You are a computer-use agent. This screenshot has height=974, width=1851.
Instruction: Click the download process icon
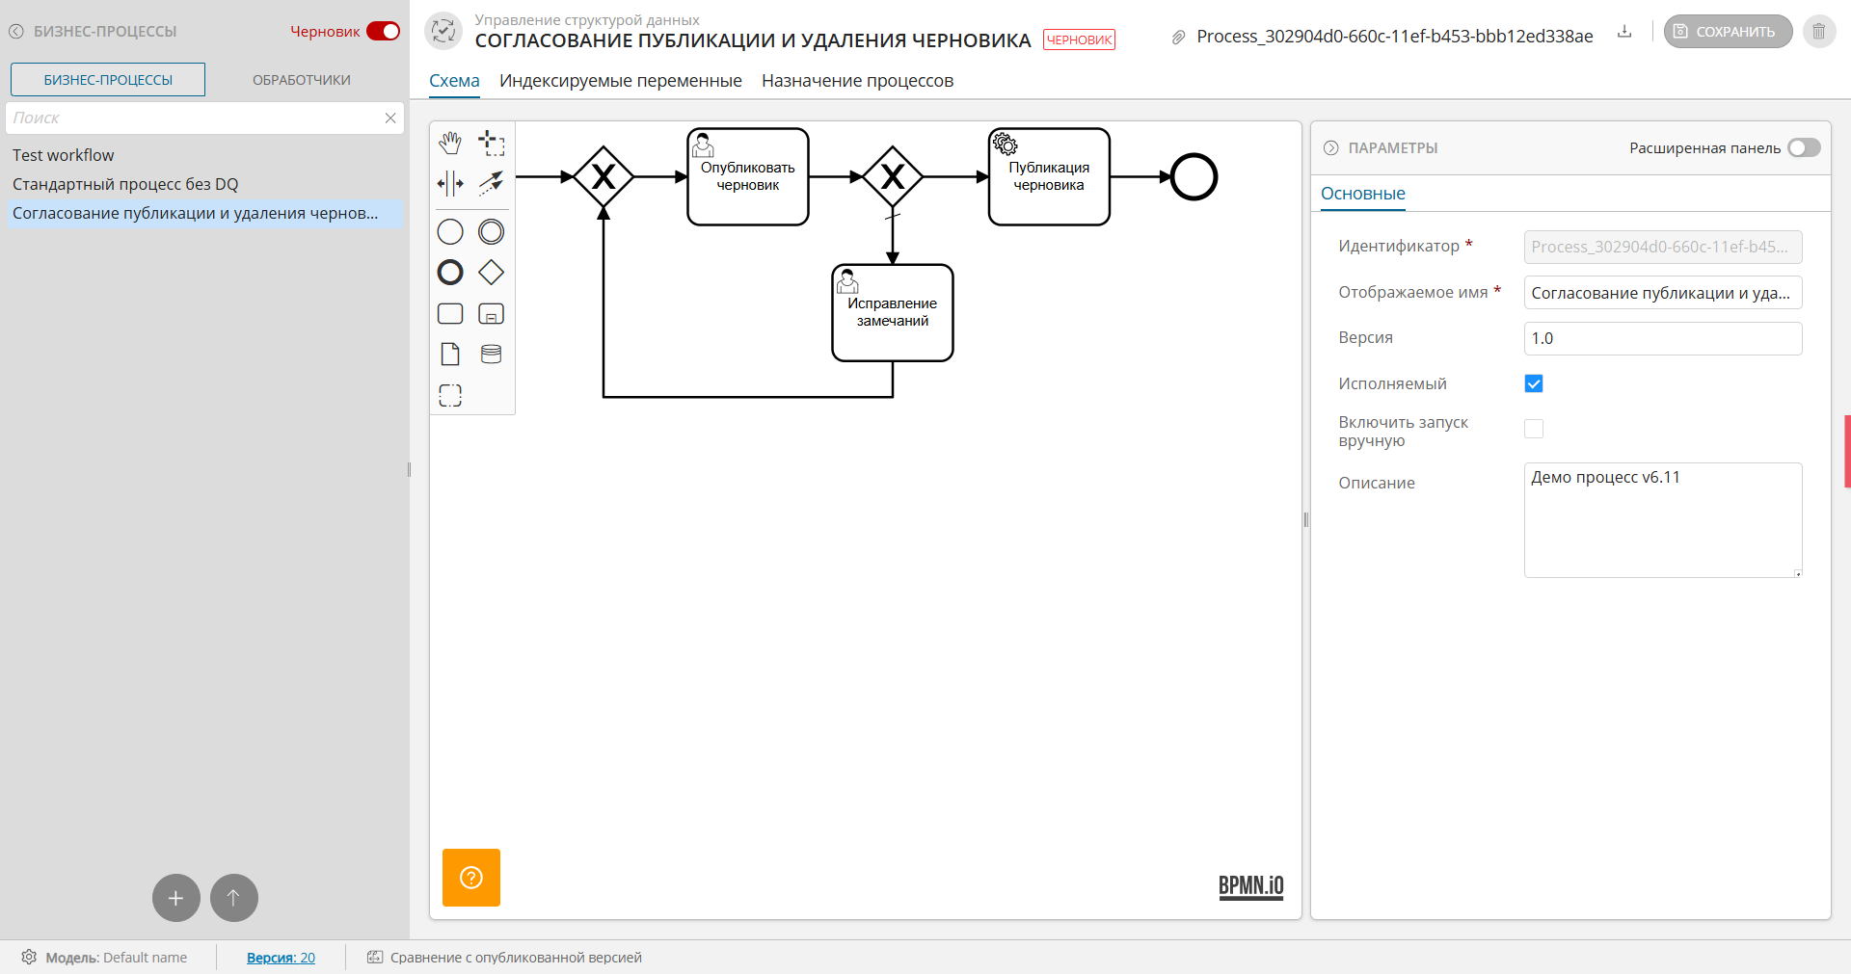1624,32
